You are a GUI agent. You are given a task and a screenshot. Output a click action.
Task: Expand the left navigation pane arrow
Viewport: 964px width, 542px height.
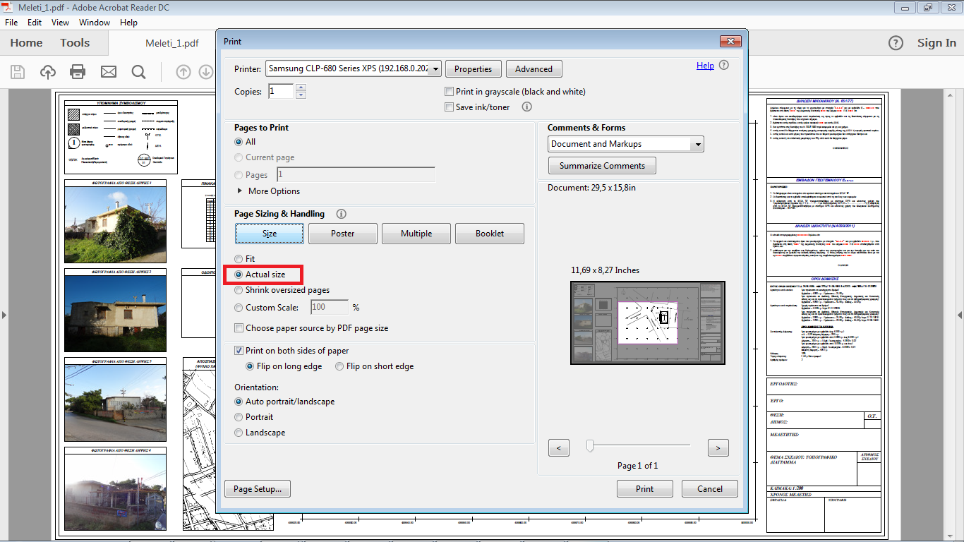[4, 315]
